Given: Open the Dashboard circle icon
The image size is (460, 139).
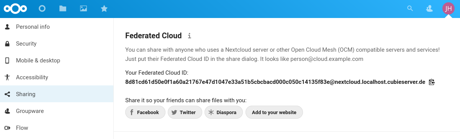Looking at the screenshot, I should pos(42,8).
